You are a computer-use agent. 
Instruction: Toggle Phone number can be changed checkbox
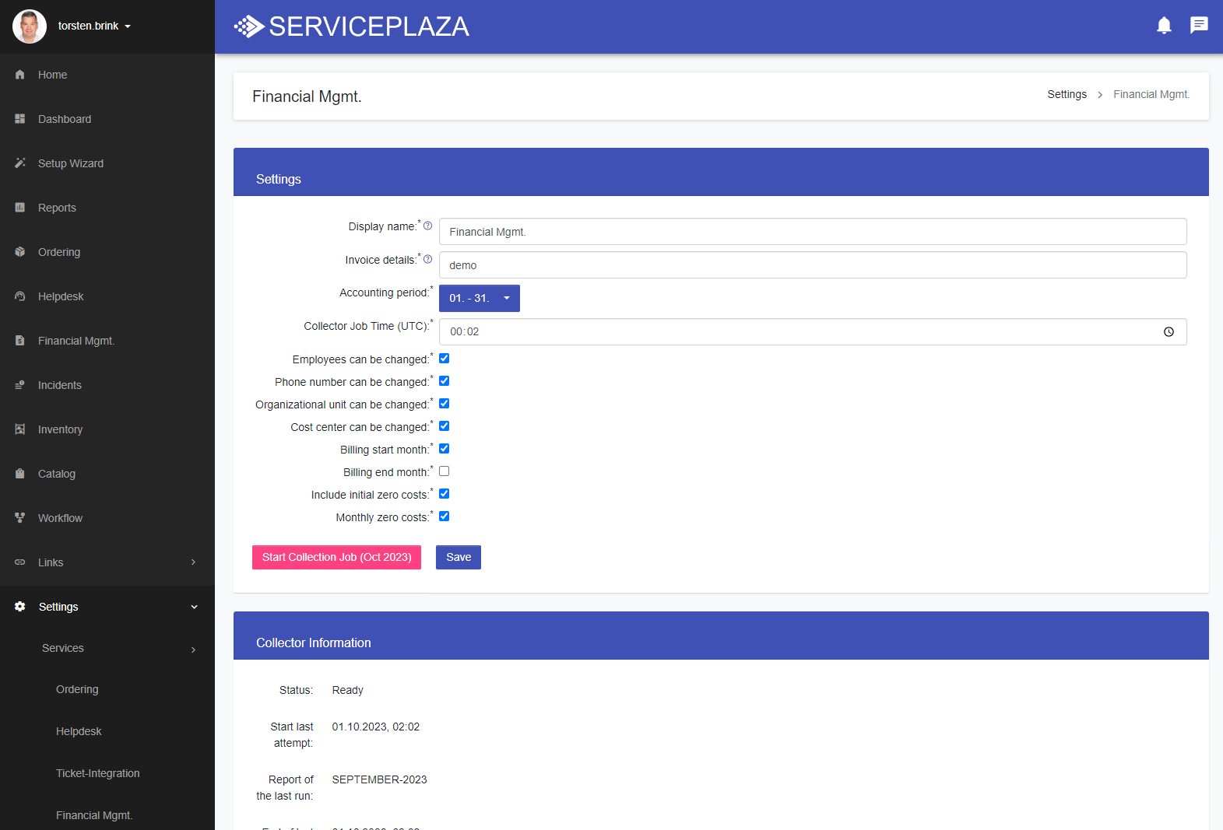(x=444, y=381)
